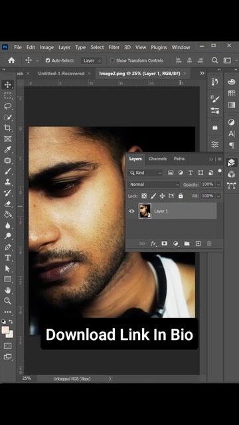
Task: Switch to the Paths tab
Action: (179, 159)
